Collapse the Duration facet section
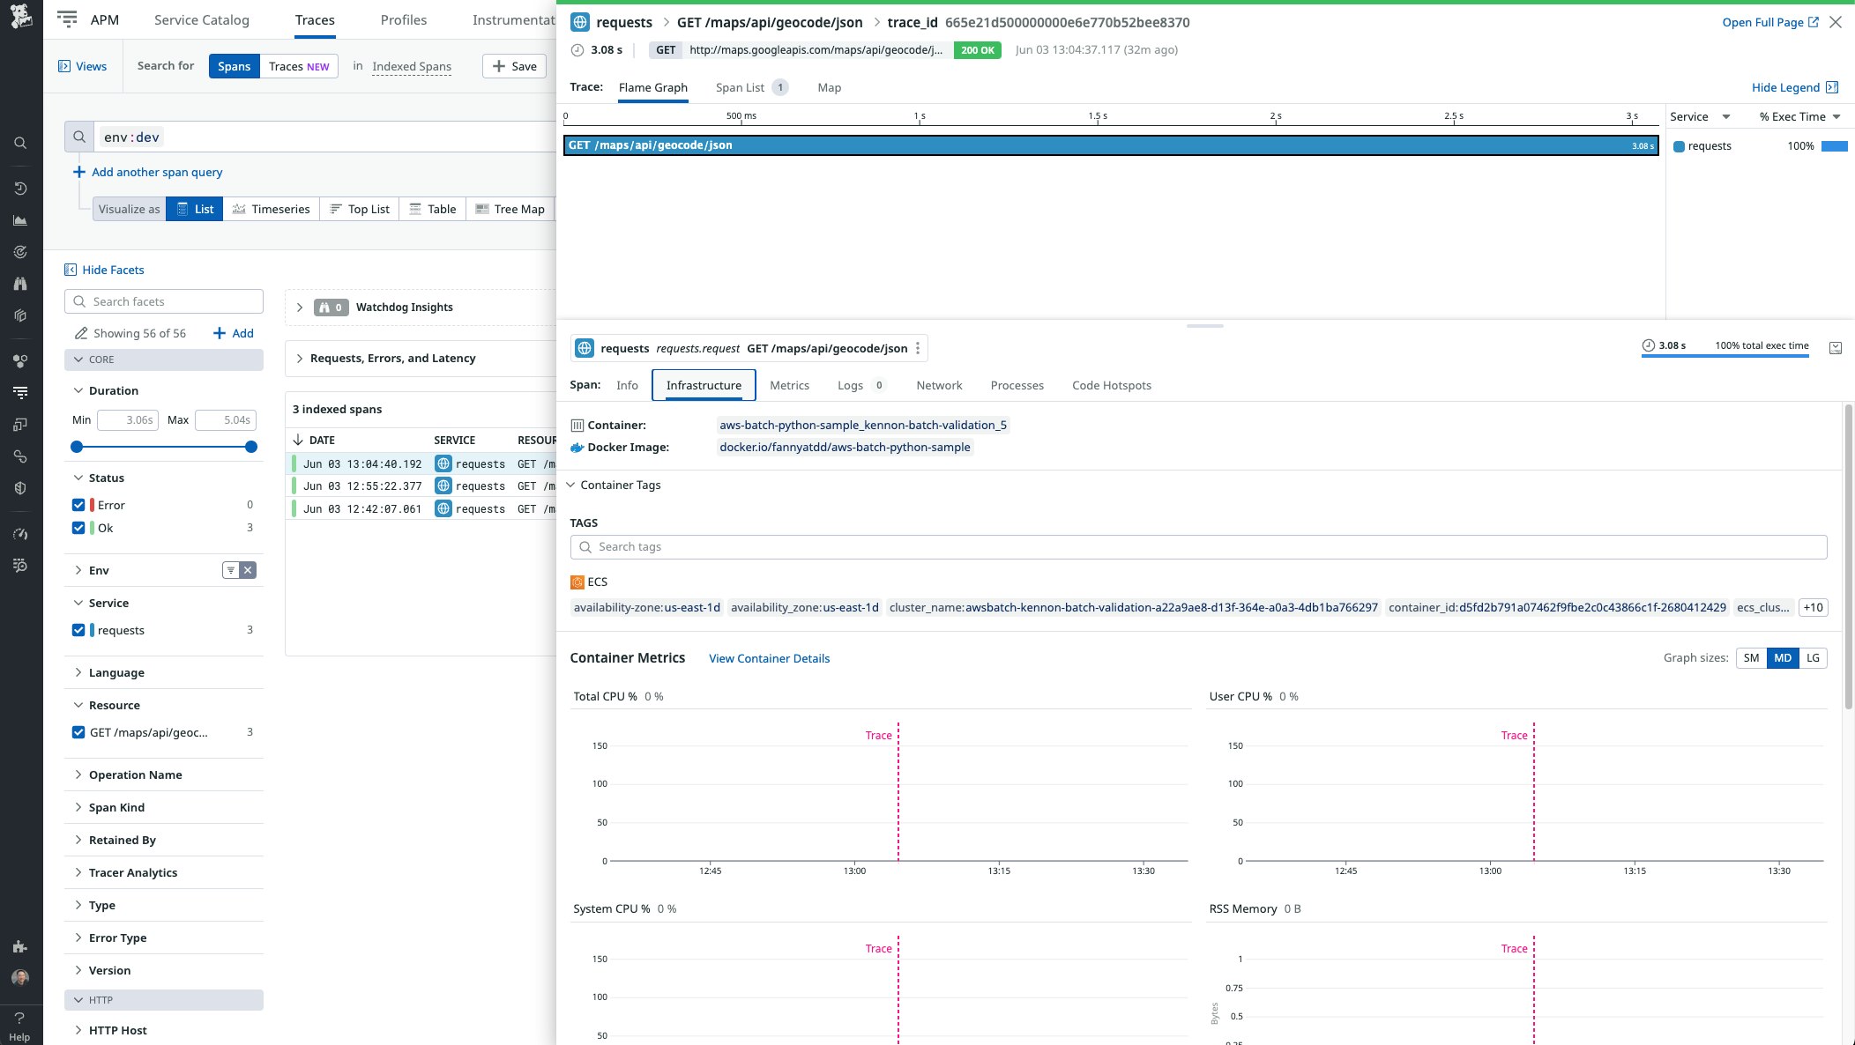The height and width of the screenshot is (1045, 1855). point(78,389)
